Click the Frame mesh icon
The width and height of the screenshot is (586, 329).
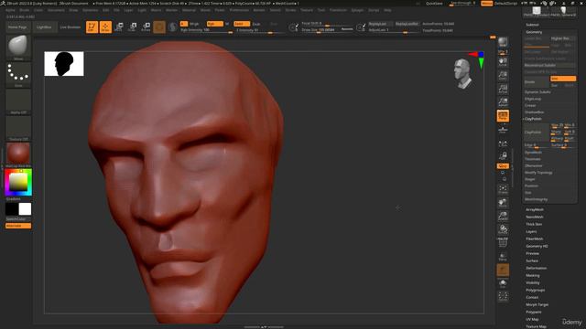[x=503, y=189]
